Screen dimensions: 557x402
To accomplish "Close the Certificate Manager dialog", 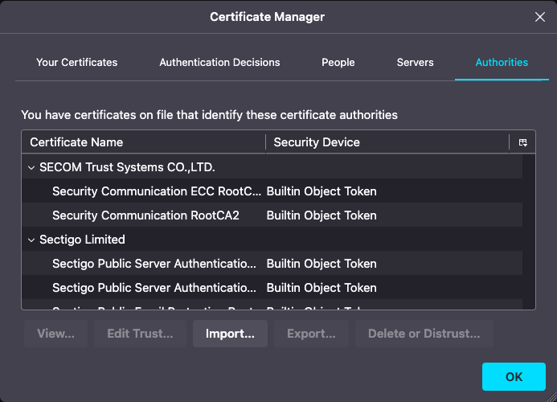I will pyautogui.click(x=540, y=17).
